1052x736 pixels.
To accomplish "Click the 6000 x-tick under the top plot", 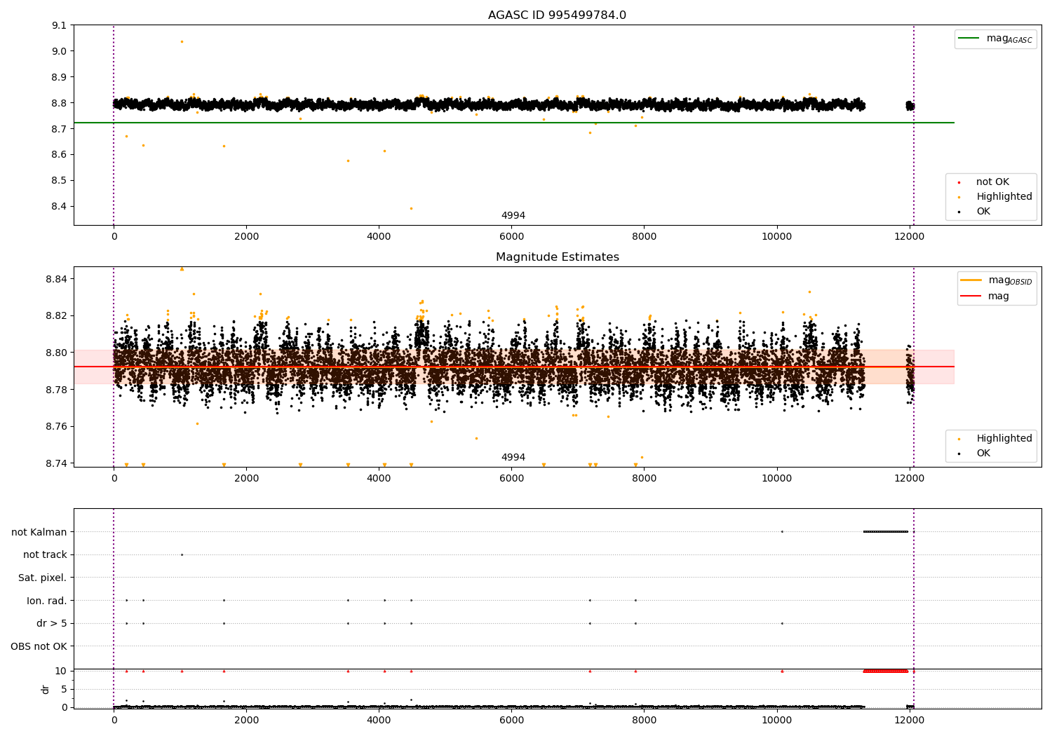I will pyautogui.click(x=511, y=237).
